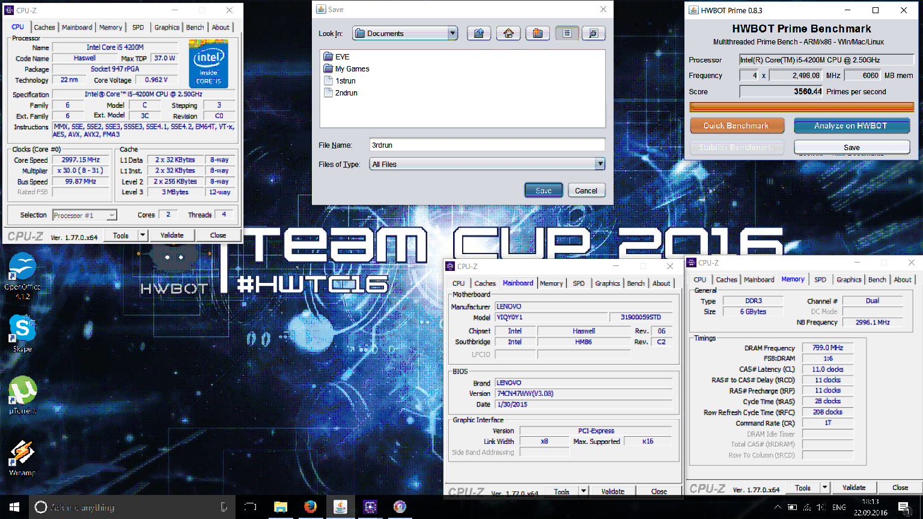Open CPU tab in Memory CPU-Z window
This screenshot has width=923, height=519.
point(700,279)
